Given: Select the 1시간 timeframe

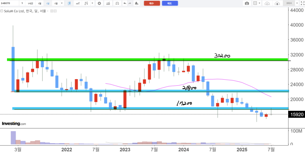Looking at the screenshot, I should pyautogui.click(x=30, y=3).
